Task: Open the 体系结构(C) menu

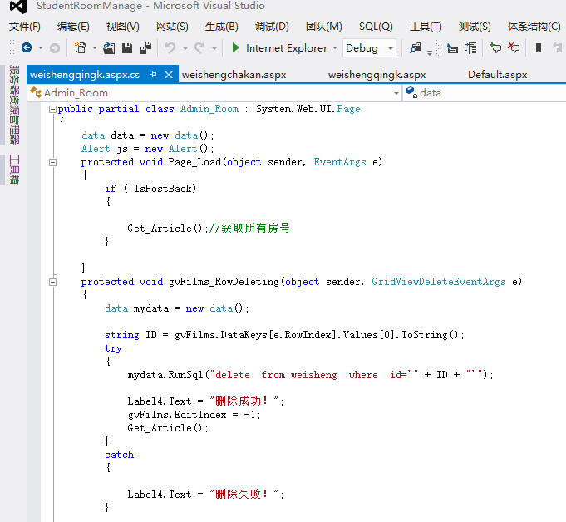Action: [534, 27]
